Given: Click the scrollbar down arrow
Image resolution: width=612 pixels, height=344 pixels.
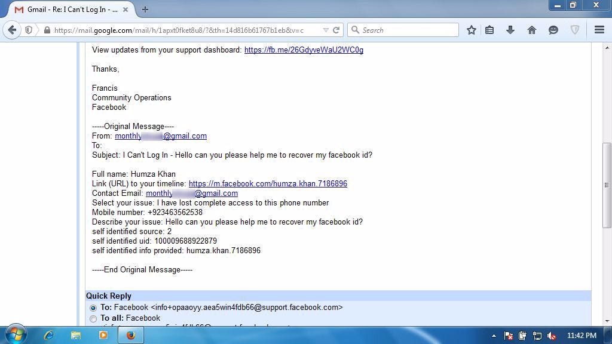Looking at the screenshot, I should [x=607, y=321].
